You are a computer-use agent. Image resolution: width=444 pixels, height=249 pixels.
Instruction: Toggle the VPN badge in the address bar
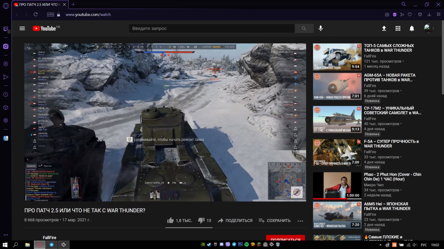51,15
